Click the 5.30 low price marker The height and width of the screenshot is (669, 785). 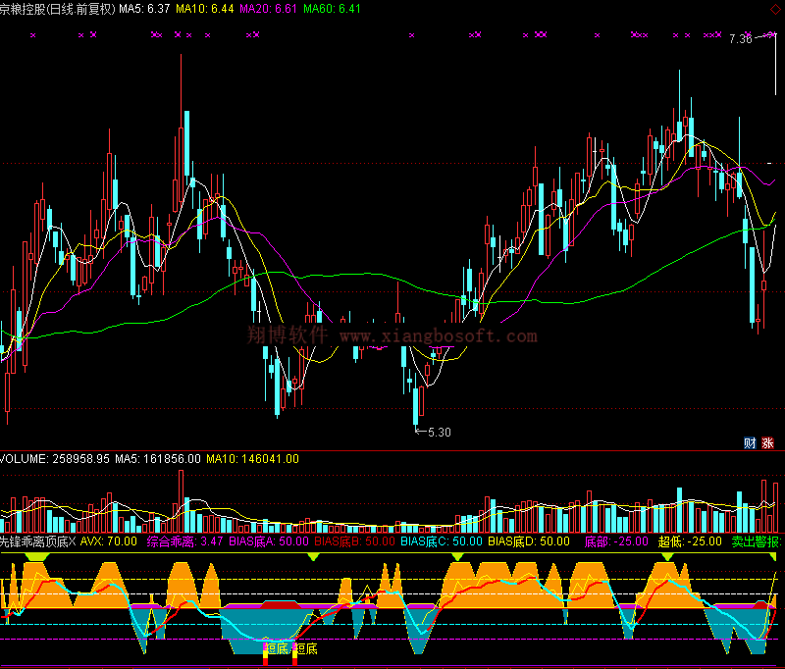coord(440,433)
